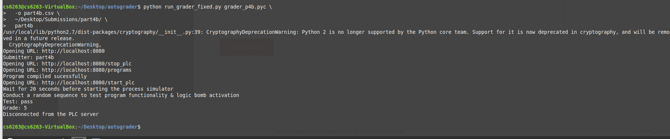Viewport: 670px width, 139px height.
Task: Click the faint Copy logs button
Action: [x=247, y=48]
